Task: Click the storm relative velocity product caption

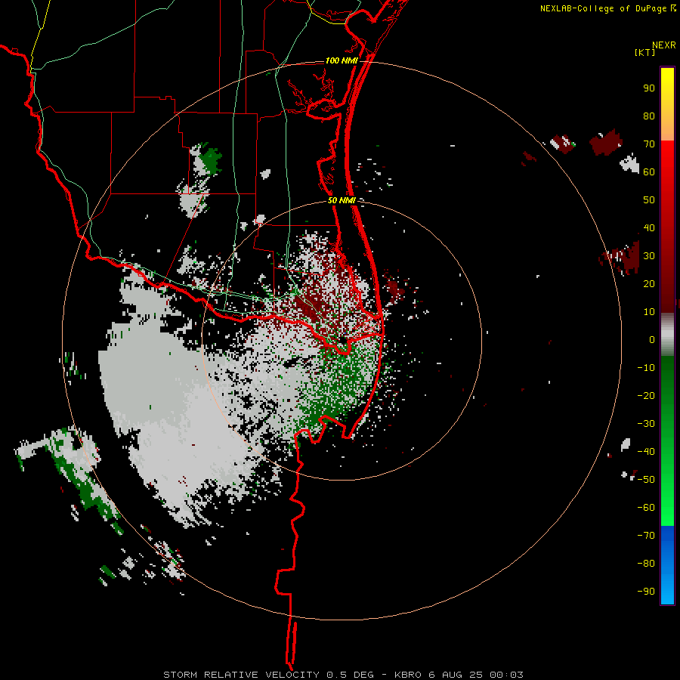Action: click(343, 675)
